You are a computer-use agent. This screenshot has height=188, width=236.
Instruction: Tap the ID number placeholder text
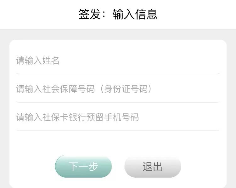coord(84,89)
